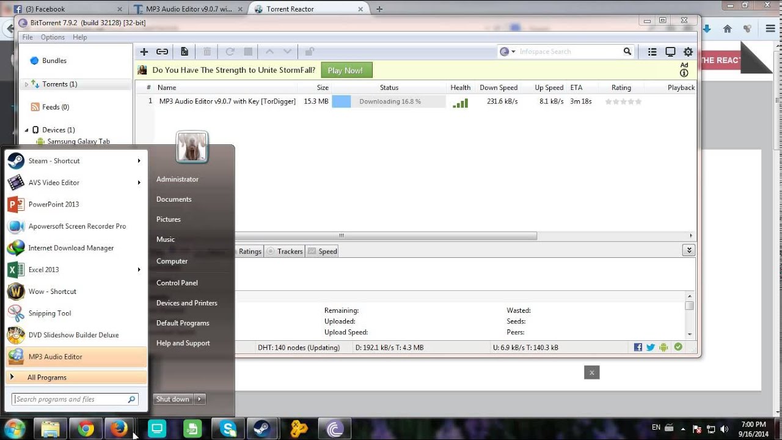Screen dimensions: 782x440
Task: Click the Downloading 16.8 % progress bar
Action: click(389, 101)
